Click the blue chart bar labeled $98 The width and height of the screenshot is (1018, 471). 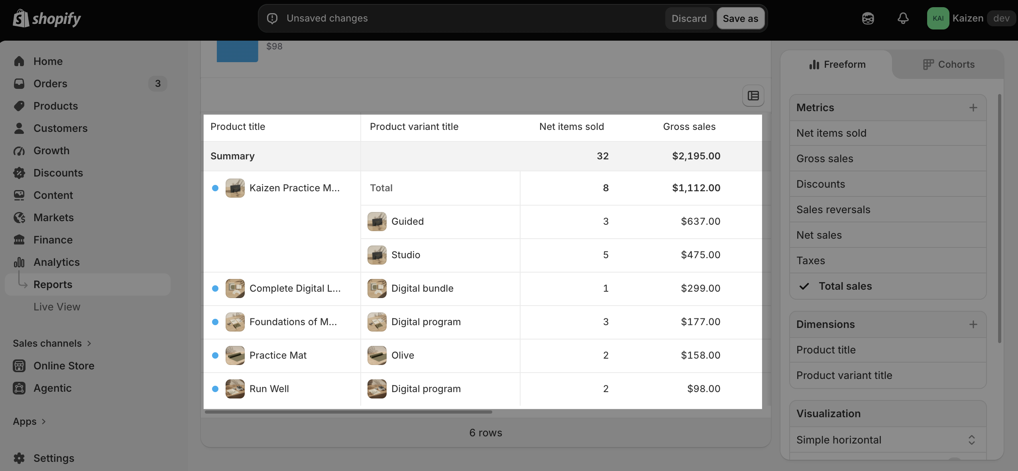[237, 51]
